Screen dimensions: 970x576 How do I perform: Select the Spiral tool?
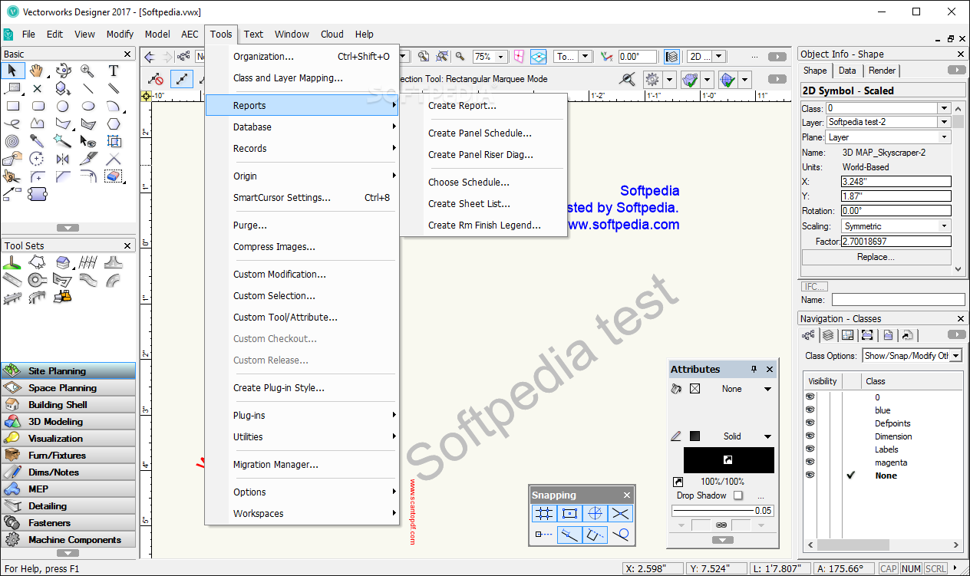(x=12, y=141)
